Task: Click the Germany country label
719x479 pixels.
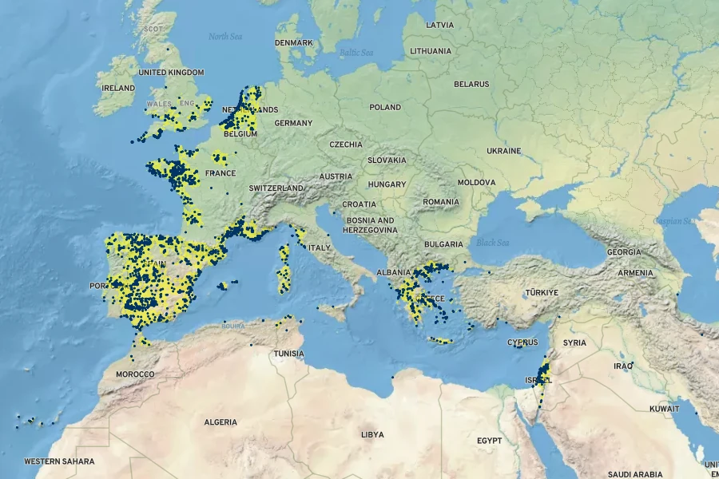Action: (293, 124)
